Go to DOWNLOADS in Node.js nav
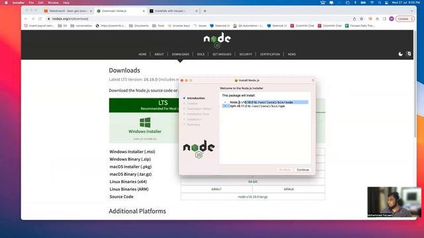This screenshot has height=238, width=424. [x=180, y=54]
